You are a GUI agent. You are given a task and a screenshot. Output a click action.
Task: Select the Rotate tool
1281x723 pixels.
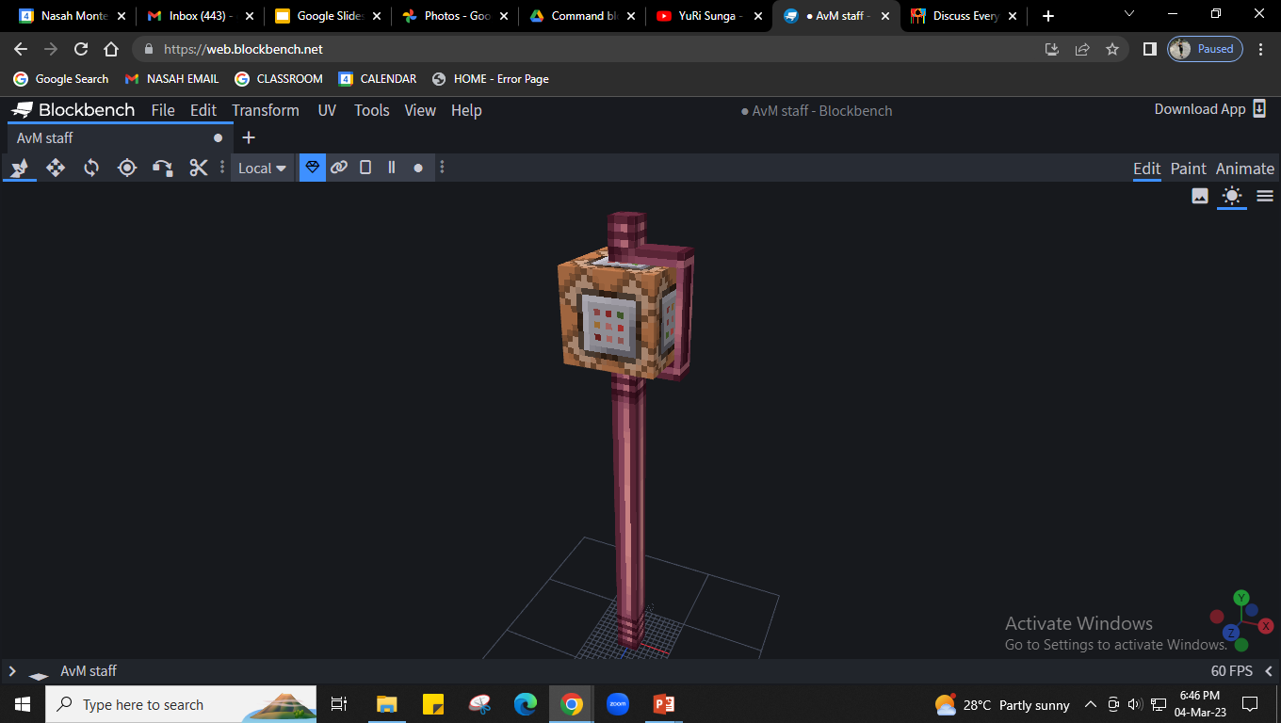(x=90, y=168)
